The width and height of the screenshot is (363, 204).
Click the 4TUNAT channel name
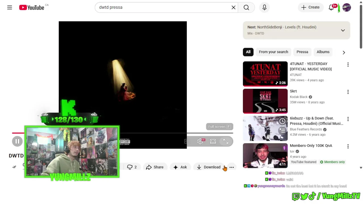click(x=296, y=75)
